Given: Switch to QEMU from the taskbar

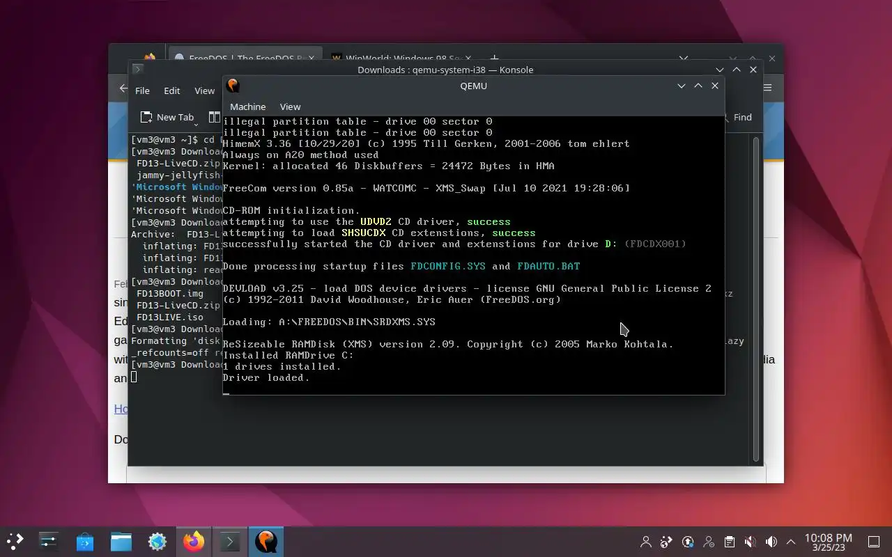Looking at the screenshot, I should tap(266, 541).
